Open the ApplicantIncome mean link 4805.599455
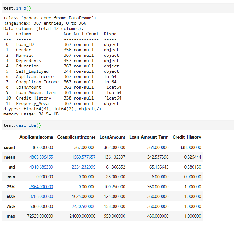 click(x=41, y=157)
